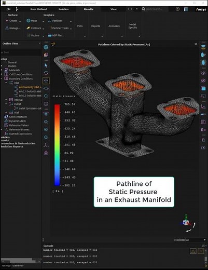
Task: Open the Pathlines dropdown arrow
Action: point(71,22)
